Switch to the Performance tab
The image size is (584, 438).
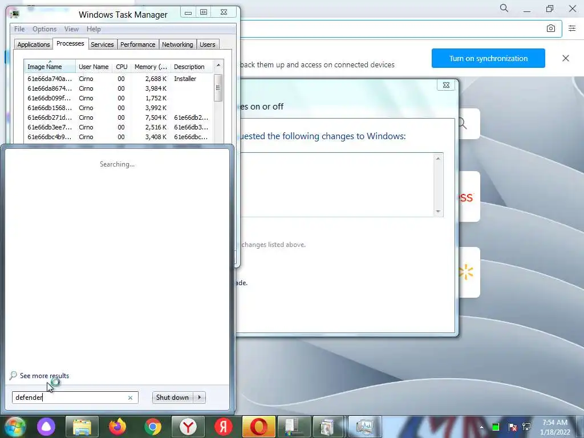click(138, 44)
